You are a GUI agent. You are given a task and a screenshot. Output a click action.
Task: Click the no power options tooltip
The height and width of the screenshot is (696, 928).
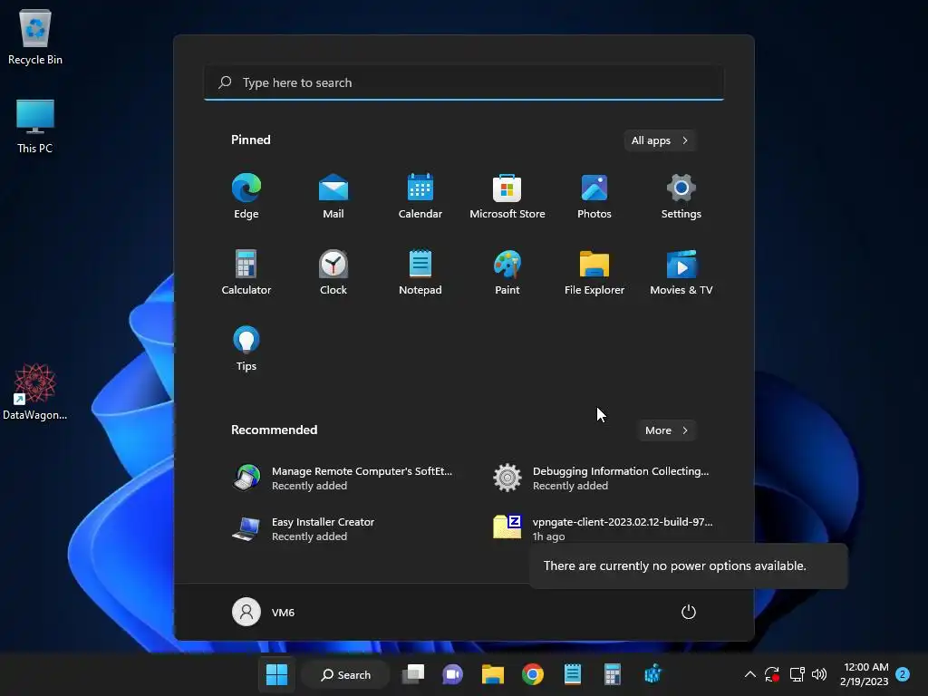click(x=689, y=565)
